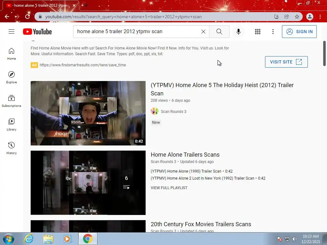Bookmark this page with the star icon
This screenshot has width=327, height=245.
point(297,17)
